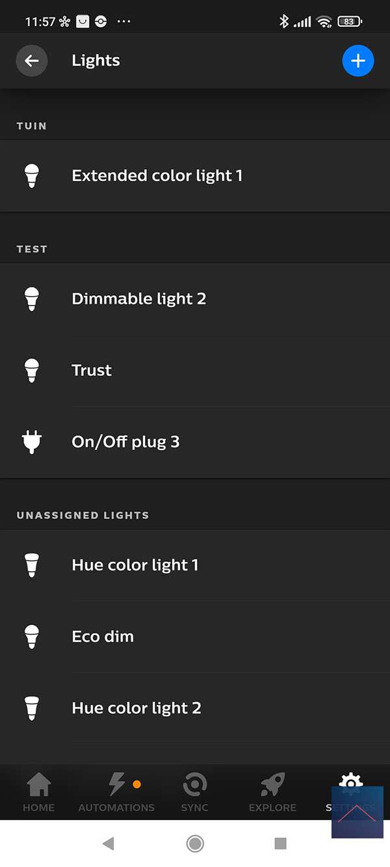Open the Dimmable light 2 entry

[x=139, y=299]
